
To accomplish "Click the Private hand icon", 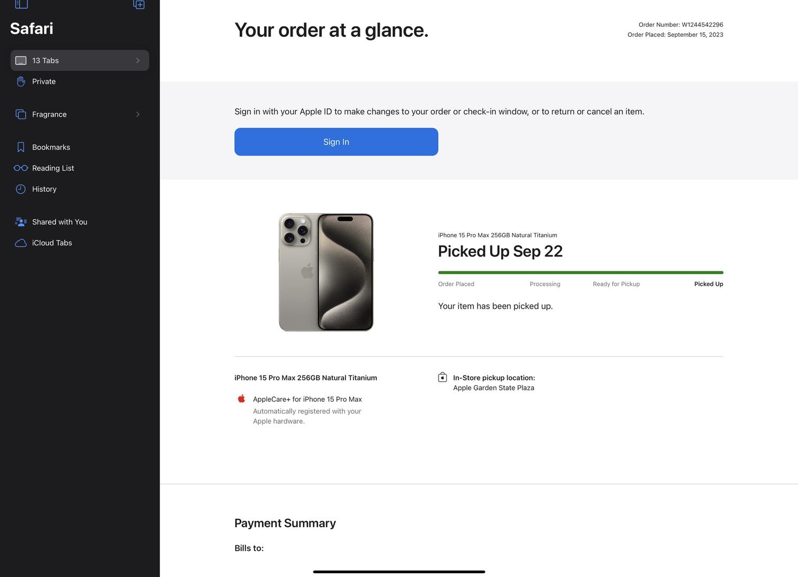I will (21, 82).
